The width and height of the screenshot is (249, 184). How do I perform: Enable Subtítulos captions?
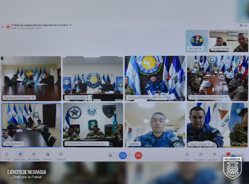pos(61,154)
